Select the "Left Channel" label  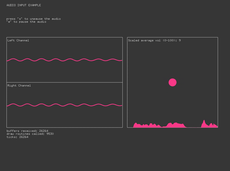point(18,40)
